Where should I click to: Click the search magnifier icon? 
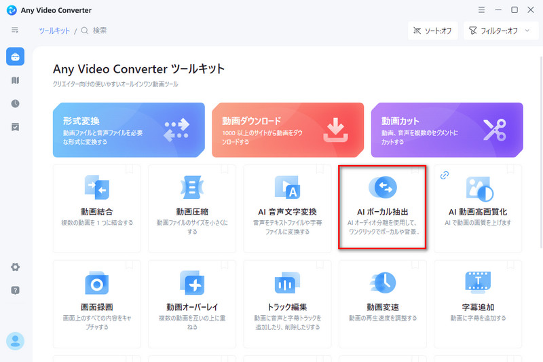tap(84, 31)
